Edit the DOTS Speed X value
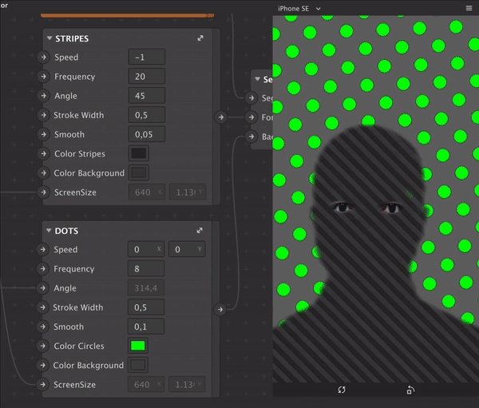479x408 pixels. [146, 249]
